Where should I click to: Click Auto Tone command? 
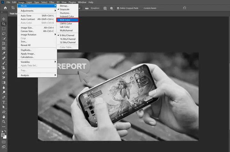37,16
